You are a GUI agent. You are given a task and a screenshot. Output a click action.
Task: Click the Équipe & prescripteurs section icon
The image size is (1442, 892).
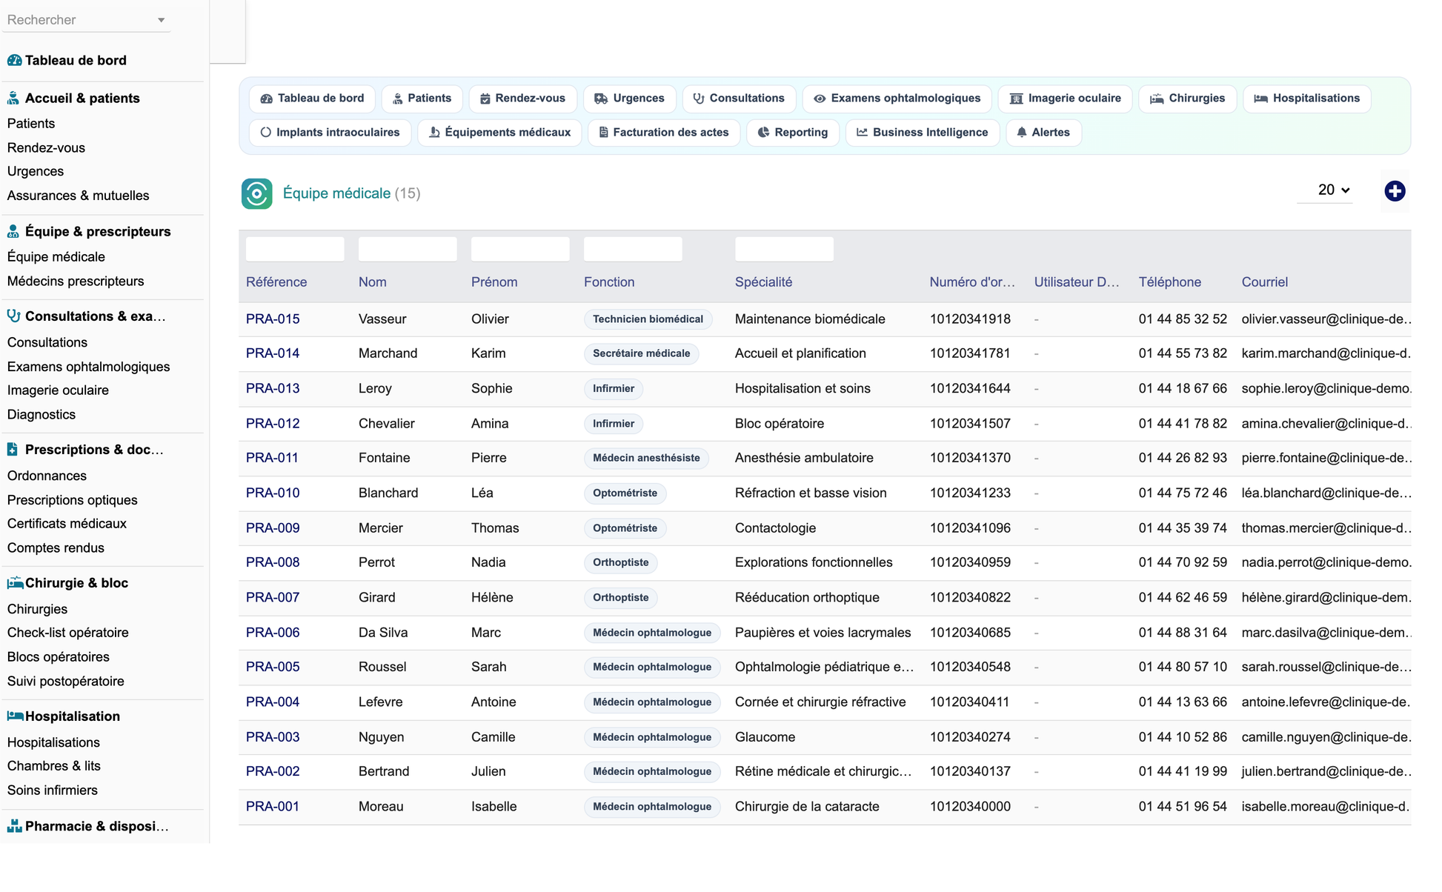(x=13, y=231)
